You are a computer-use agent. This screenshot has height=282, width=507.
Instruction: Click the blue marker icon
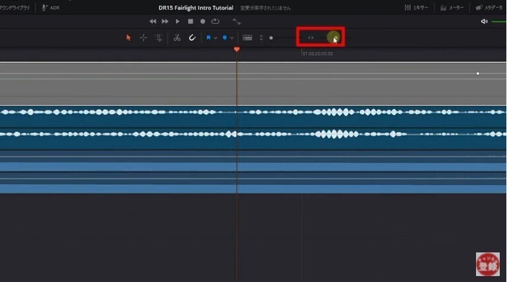[225, 37]
